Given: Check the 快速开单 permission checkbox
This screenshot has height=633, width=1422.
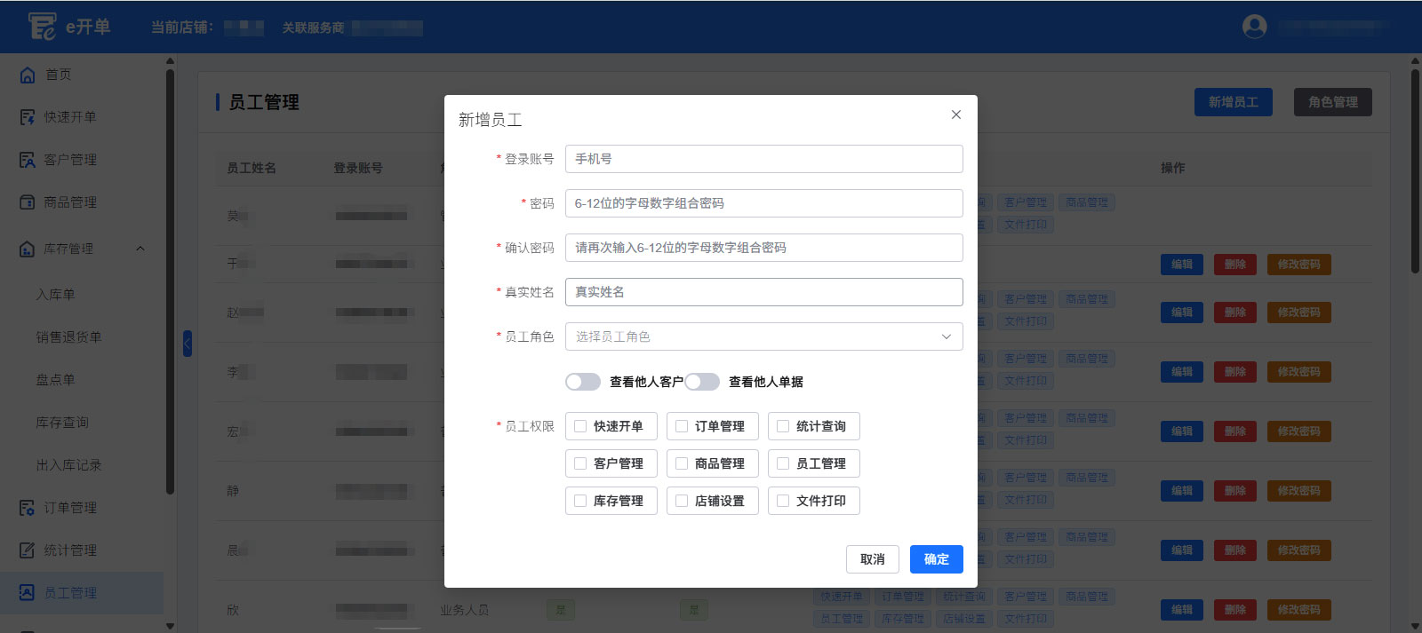Looking at the screenshot, I should coord(580,426).
